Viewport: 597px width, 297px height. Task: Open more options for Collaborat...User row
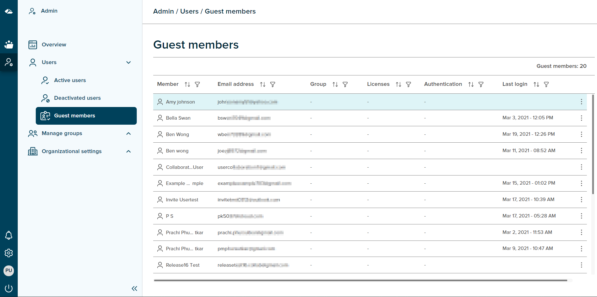coord(581,167)
